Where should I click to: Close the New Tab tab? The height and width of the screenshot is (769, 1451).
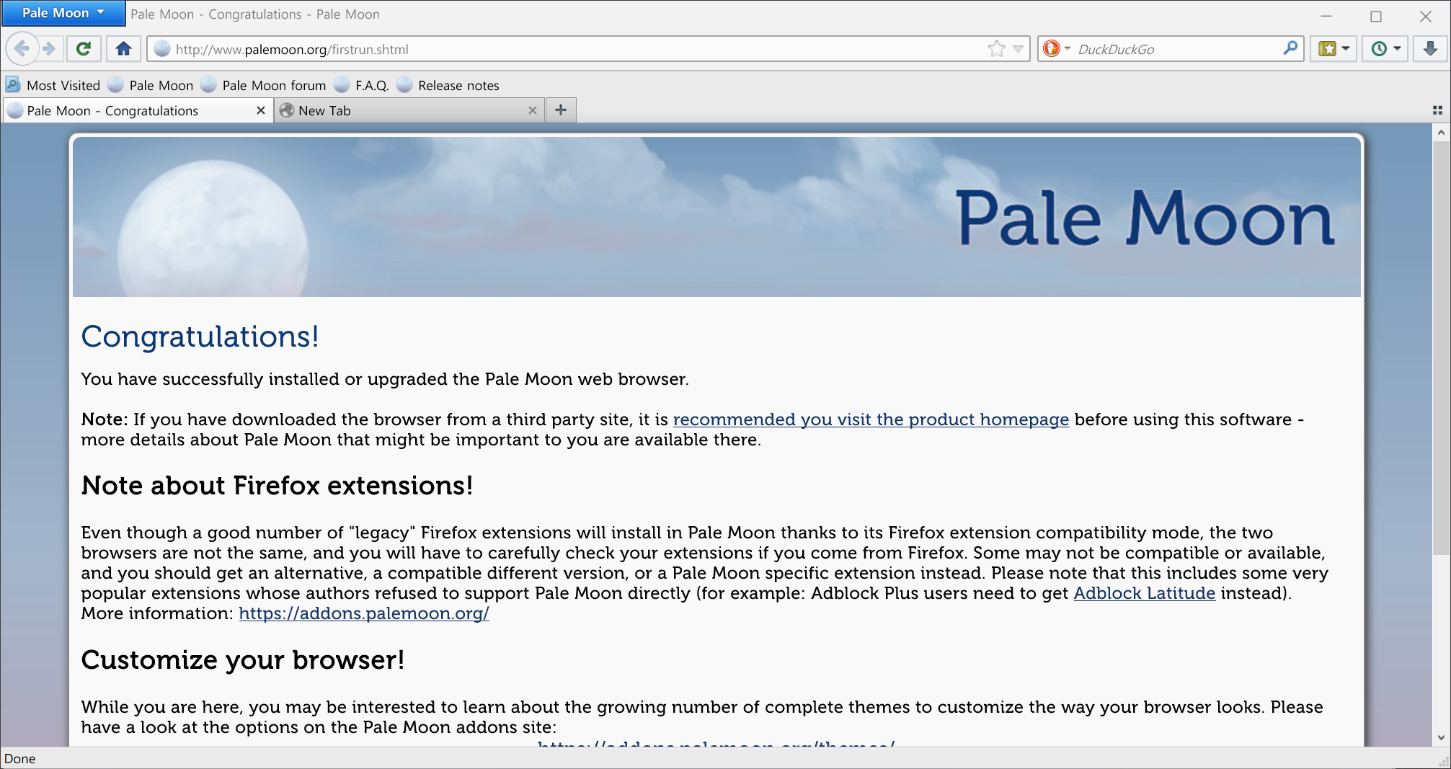532,110
